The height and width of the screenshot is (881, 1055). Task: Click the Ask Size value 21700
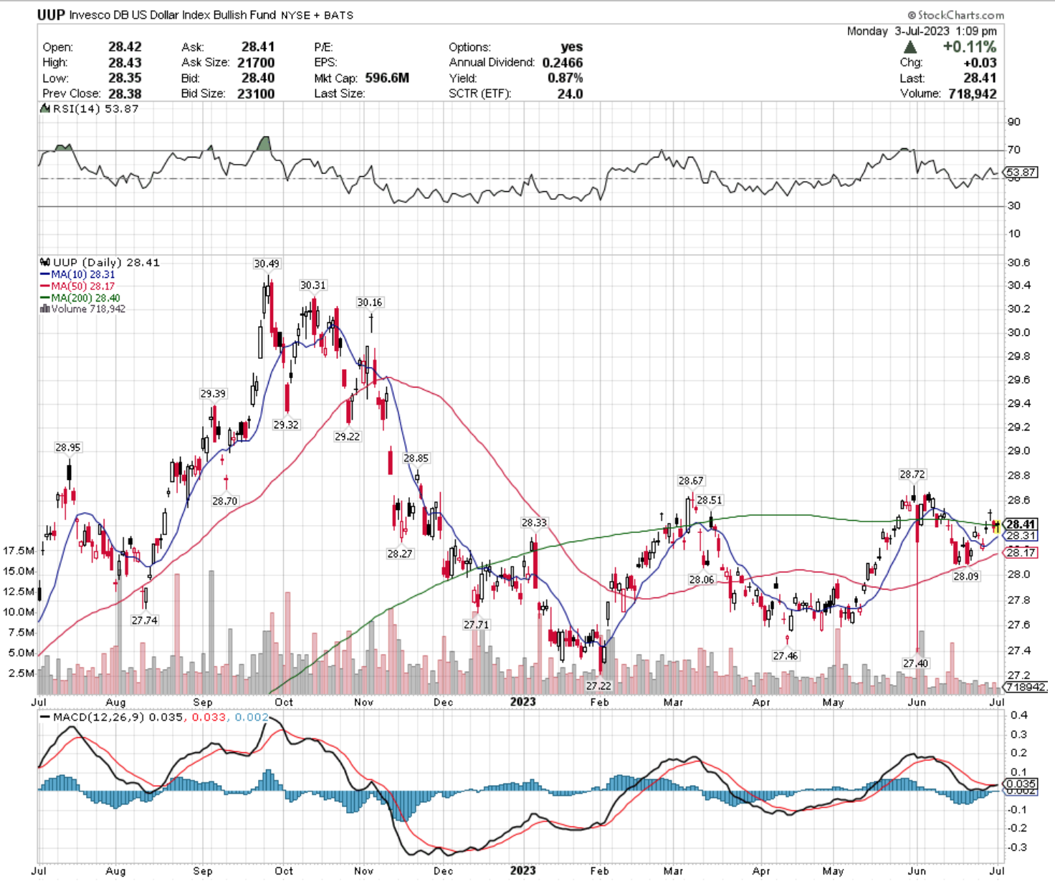[256, 62]
